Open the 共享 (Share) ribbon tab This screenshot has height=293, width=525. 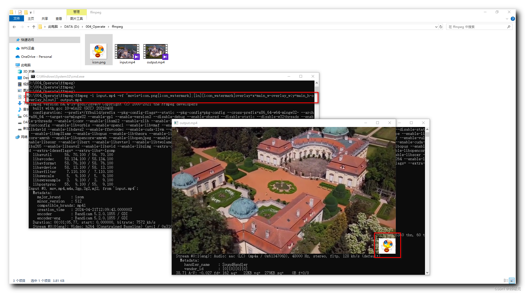pyautogui.click(x=45, y=18)
